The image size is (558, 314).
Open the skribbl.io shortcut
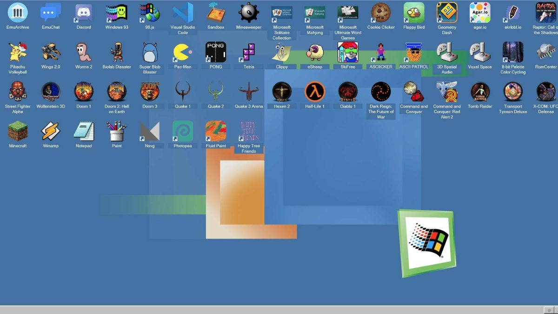513,13
